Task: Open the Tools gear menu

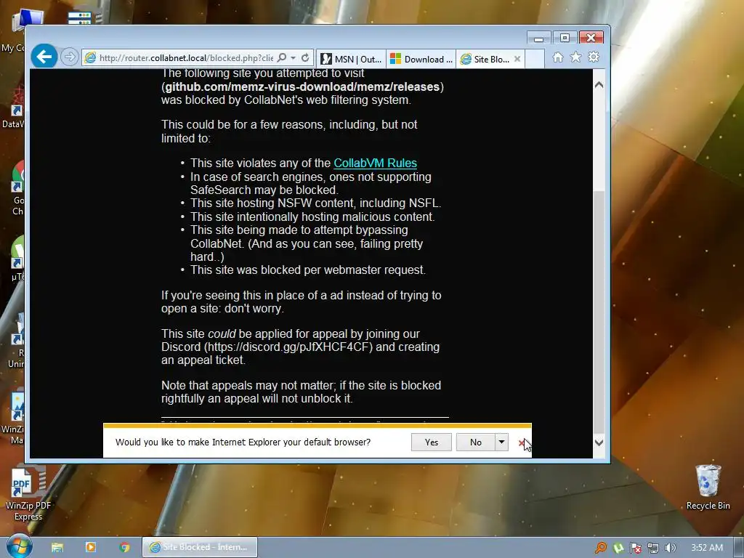Action: click(x=594, y=57)
